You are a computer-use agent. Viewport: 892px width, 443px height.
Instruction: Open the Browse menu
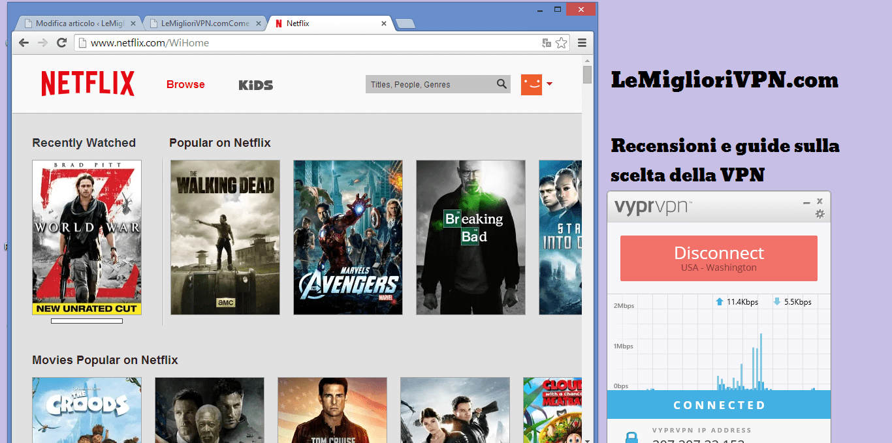(185, 84)
